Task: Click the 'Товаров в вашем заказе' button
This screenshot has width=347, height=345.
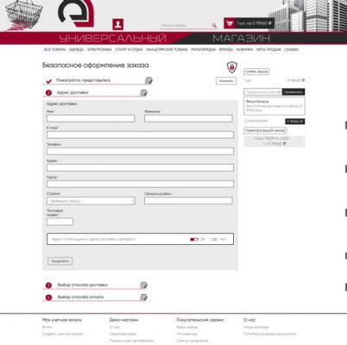Action: [265, 130]
